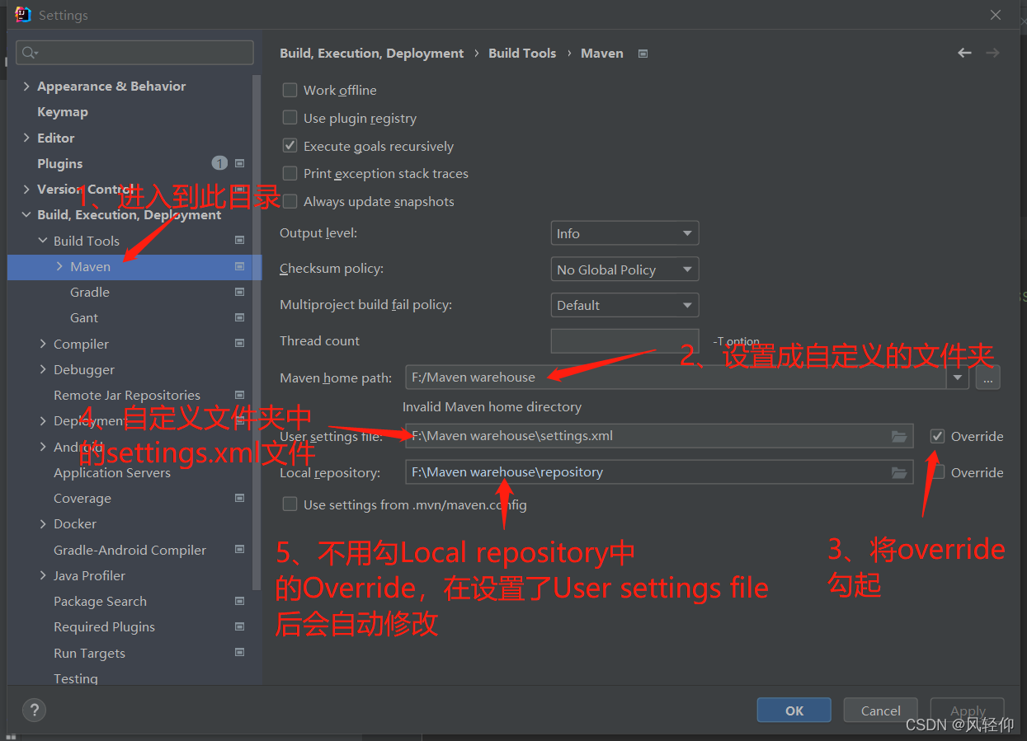The image size is (1027, 741).
Task: Select Gant under Build Tools
Action: 84,317
